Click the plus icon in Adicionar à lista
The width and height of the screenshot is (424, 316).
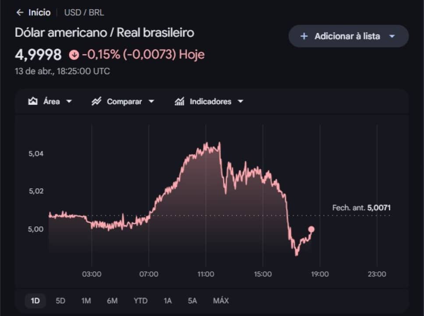click(x=304, y=36)
